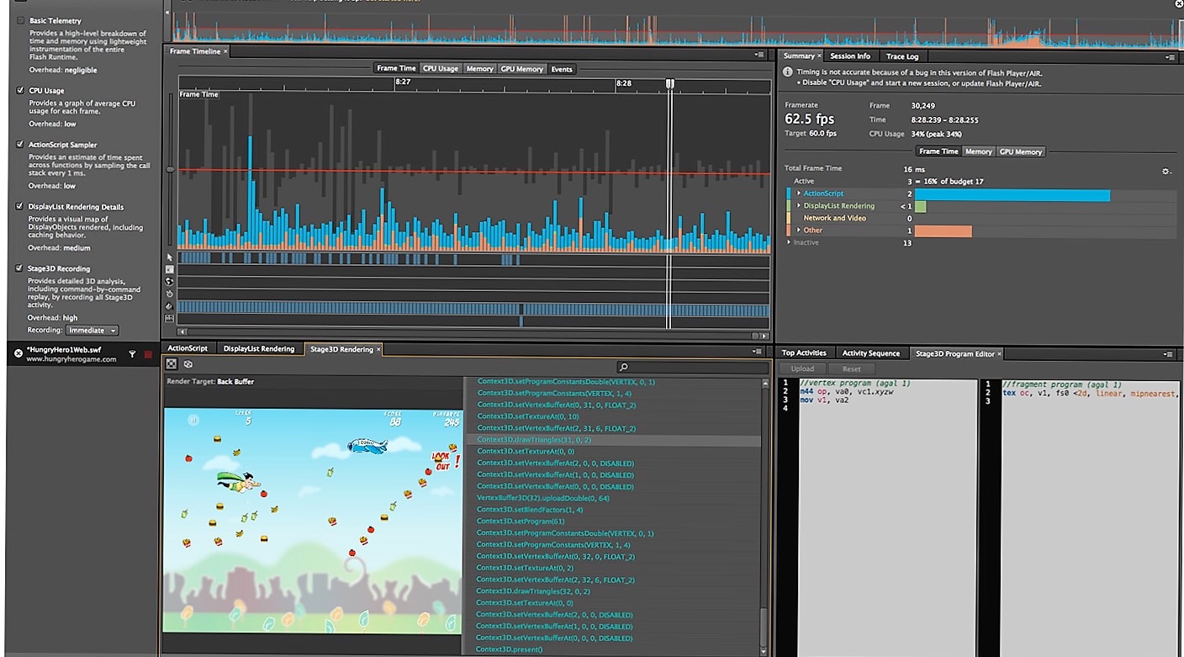Viewport: 1184px width, 657px height.
Task: Uncheck the CPU Usage checkbox
Action: (20, 90)
